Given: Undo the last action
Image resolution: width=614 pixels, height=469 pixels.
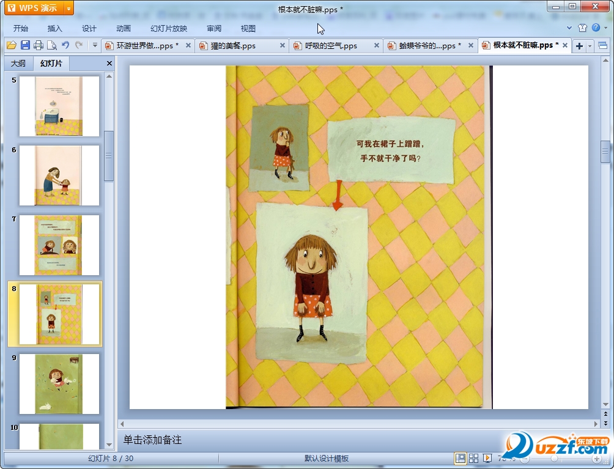Looking at the screenshot, I should pos(65,45).
